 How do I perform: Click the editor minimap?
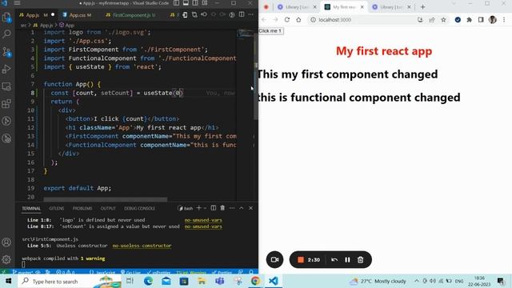(x=245, y=34)
